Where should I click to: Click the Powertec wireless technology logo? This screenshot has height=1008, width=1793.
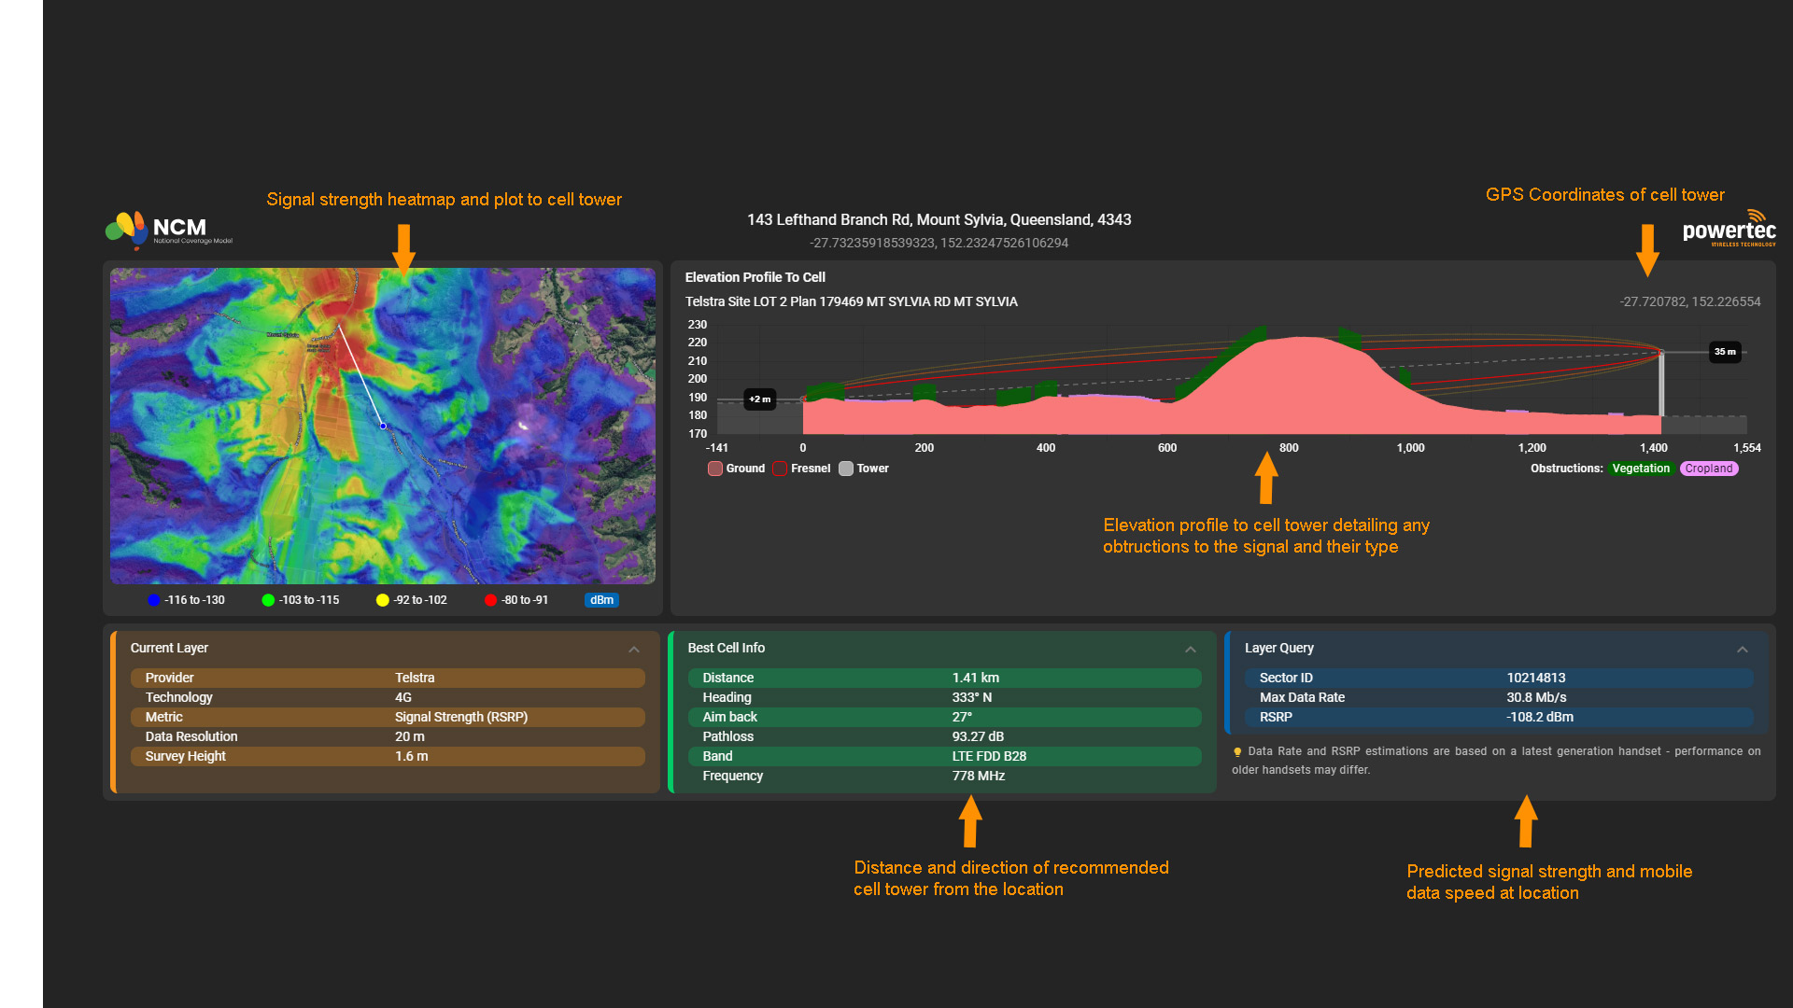[x=1729, y=230]
